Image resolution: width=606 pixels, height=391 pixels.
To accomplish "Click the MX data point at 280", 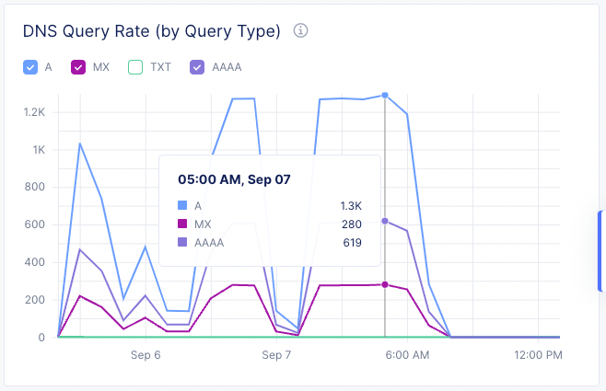I will (x=384, y=284).
